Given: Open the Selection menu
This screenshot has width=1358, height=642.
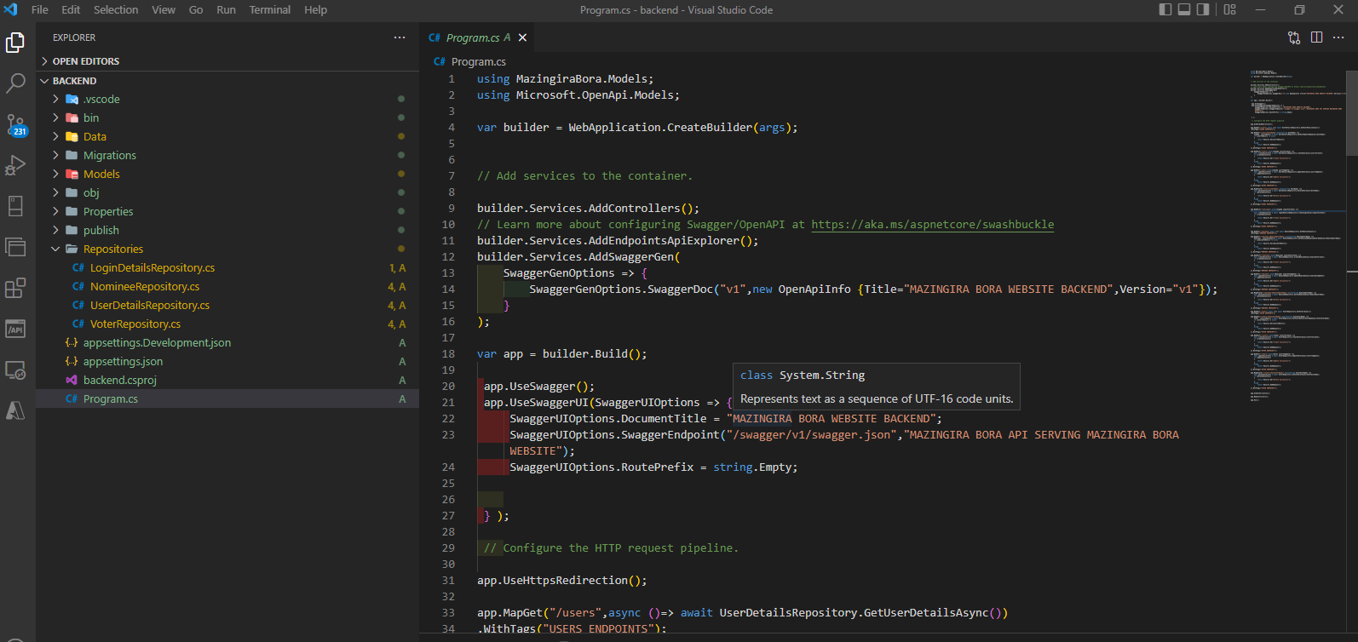Looking at the screenshot, I should point(116,10).
